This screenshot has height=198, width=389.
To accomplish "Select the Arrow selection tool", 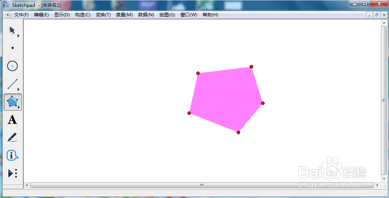I will point(12,30).
